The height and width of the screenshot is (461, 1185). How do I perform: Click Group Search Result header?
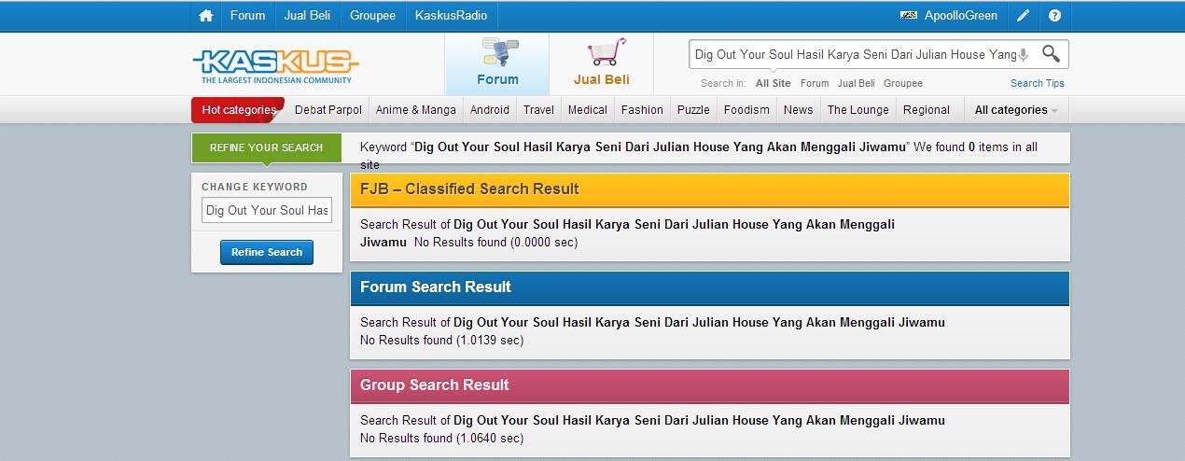tap(710, 385)
